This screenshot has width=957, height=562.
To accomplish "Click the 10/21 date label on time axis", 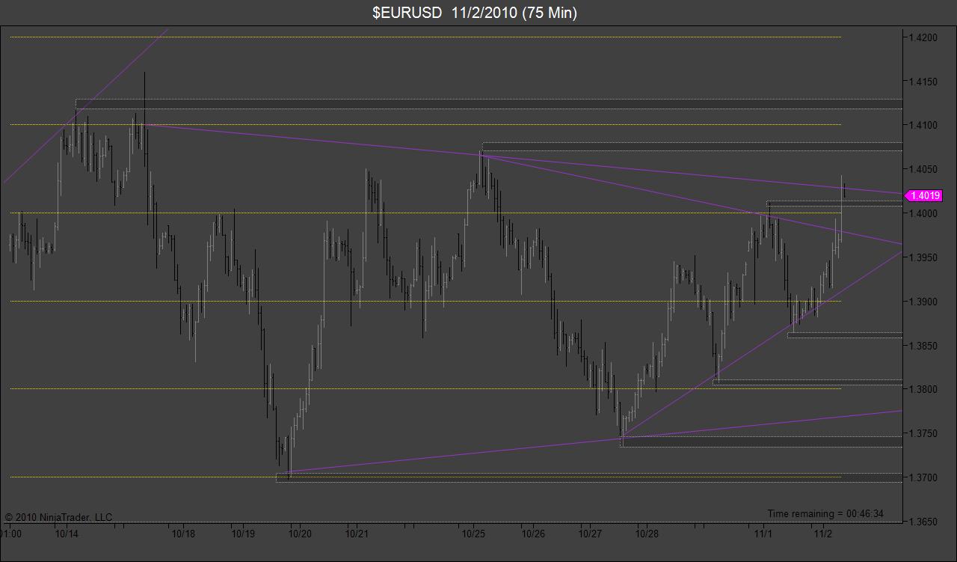I will [x=357, y=534].
